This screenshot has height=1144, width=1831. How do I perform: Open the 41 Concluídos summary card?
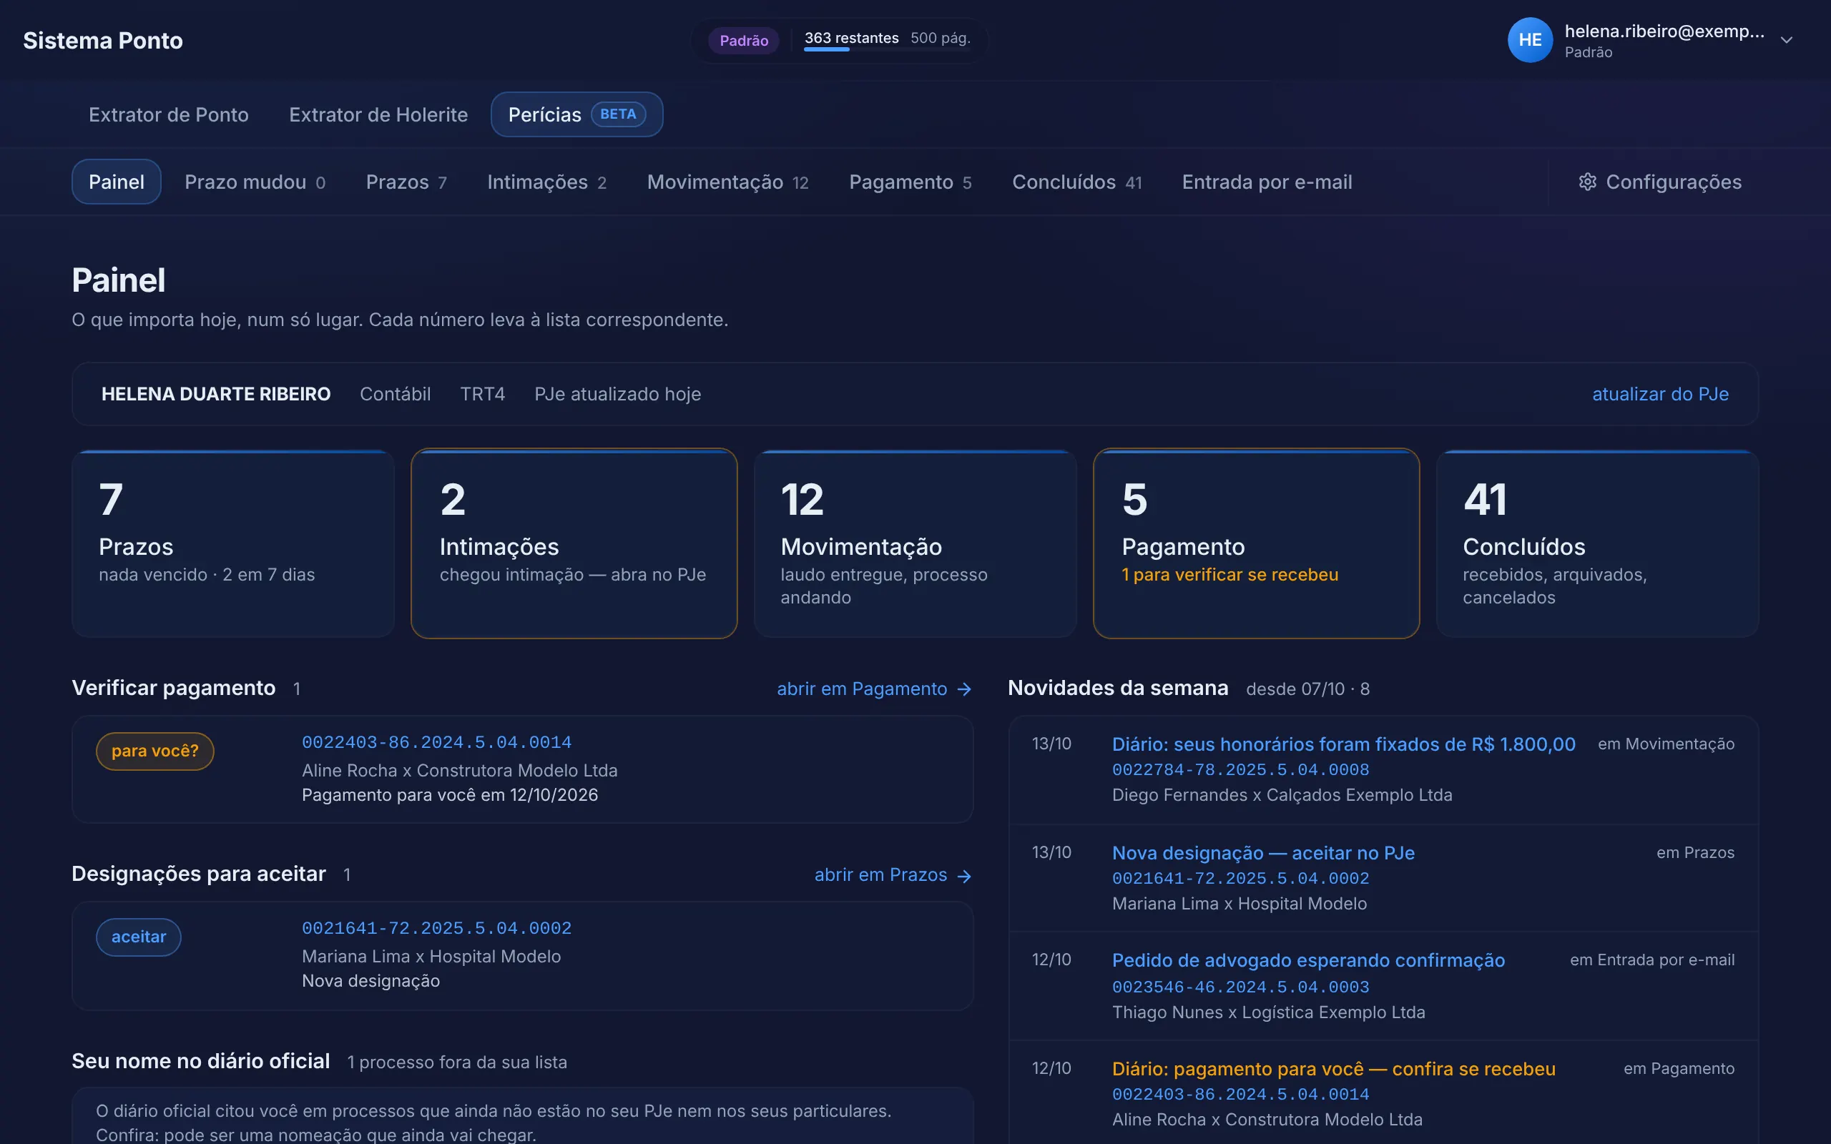1597,543
